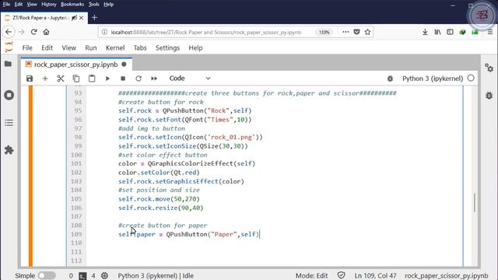Open JupyterLab File menu

point(27,48)
